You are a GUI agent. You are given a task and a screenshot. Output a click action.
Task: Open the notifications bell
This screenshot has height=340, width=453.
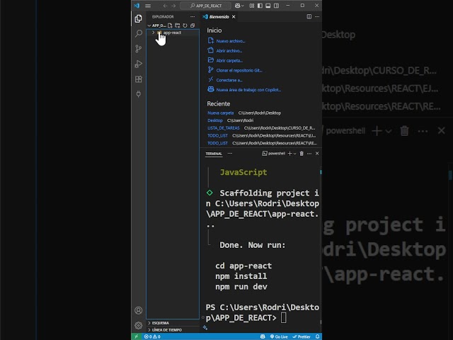(x=317, y=336)
